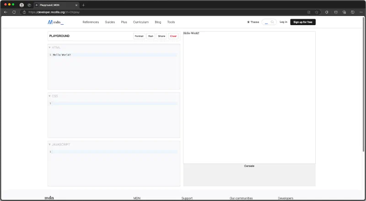366x201 pixels.
Task: Click the Console label under the preview
Action: [249, 166]
